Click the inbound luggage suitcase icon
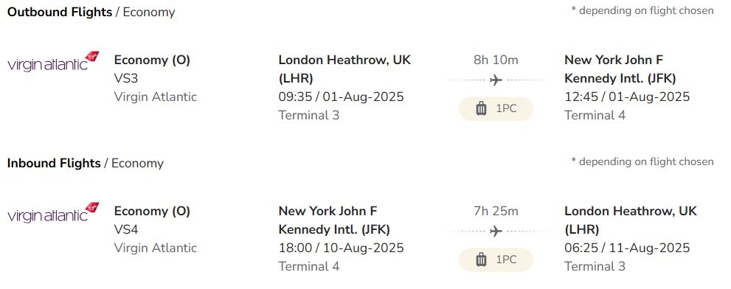Image resolution: width=731 pixels, height=289 pixels. pos(481,260)
